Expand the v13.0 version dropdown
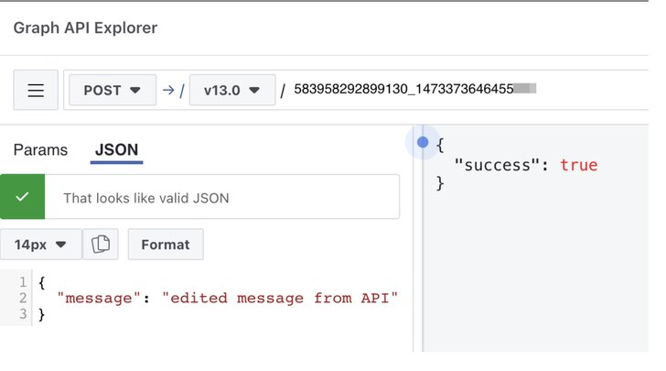The width and height of the screenshot is (666, 371). 232,90
